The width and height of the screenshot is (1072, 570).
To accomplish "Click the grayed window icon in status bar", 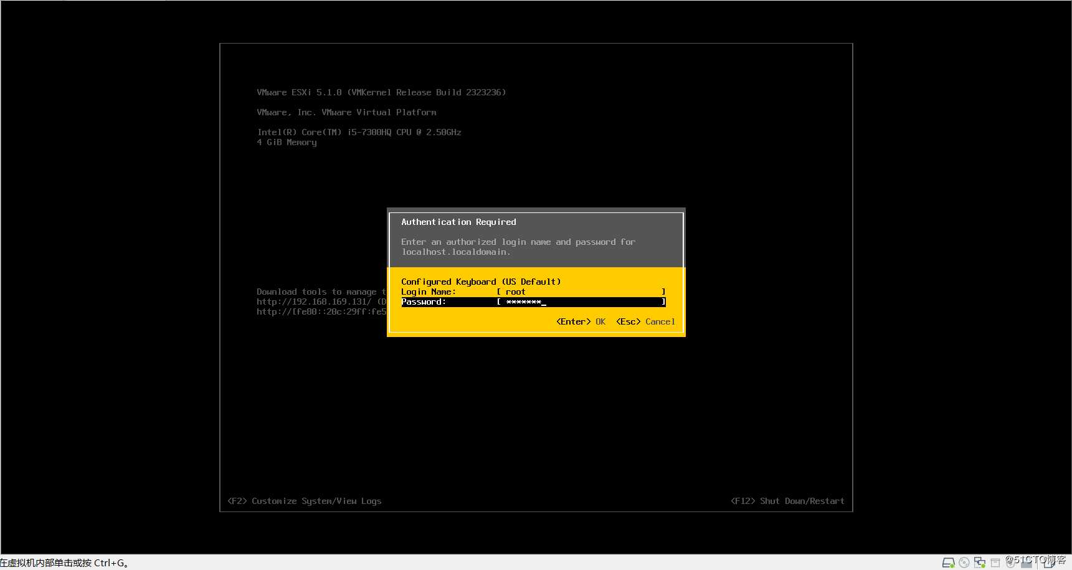I will coord(995,563).
